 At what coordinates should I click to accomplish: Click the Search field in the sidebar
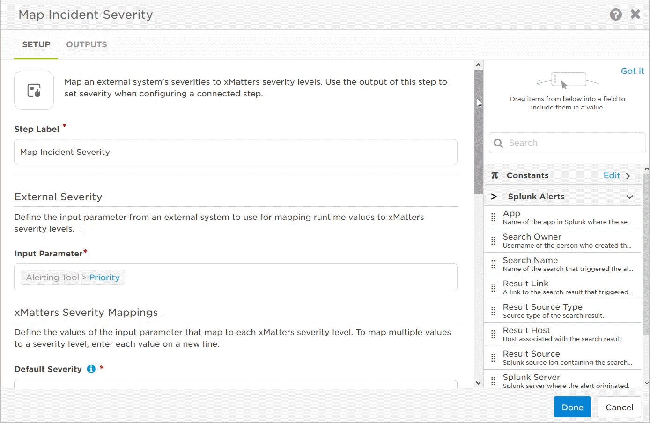pyautogui.click(x=567, y=143)
